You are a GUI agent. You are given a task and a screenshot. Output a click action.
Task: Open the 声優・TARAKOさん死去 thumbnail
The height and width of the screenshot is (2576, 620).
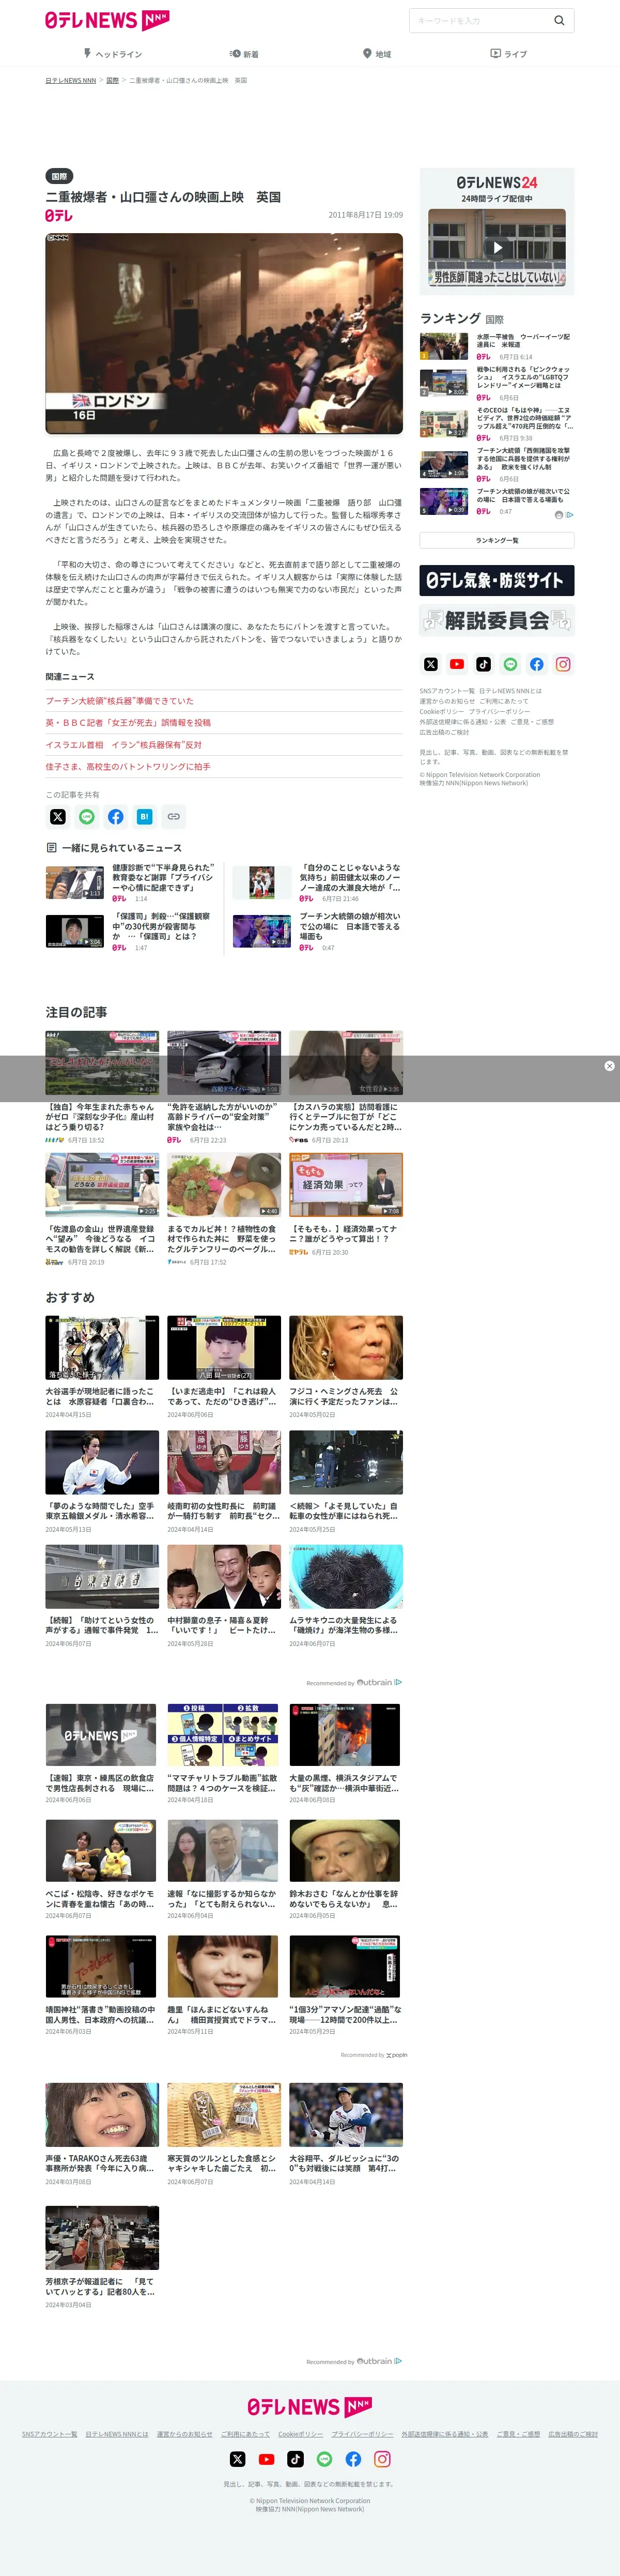click(102, 2115)
